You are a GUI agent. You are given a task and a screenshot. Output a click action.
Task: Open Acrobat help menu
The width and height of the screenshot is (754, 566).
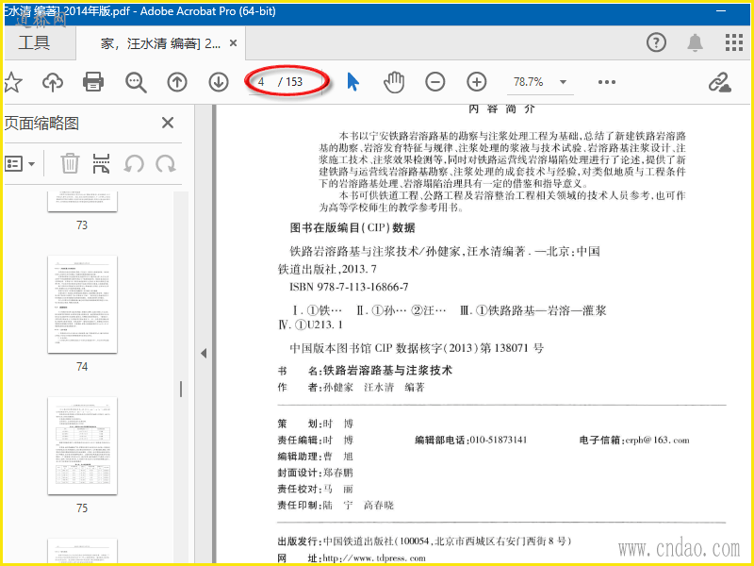[656, 42]
